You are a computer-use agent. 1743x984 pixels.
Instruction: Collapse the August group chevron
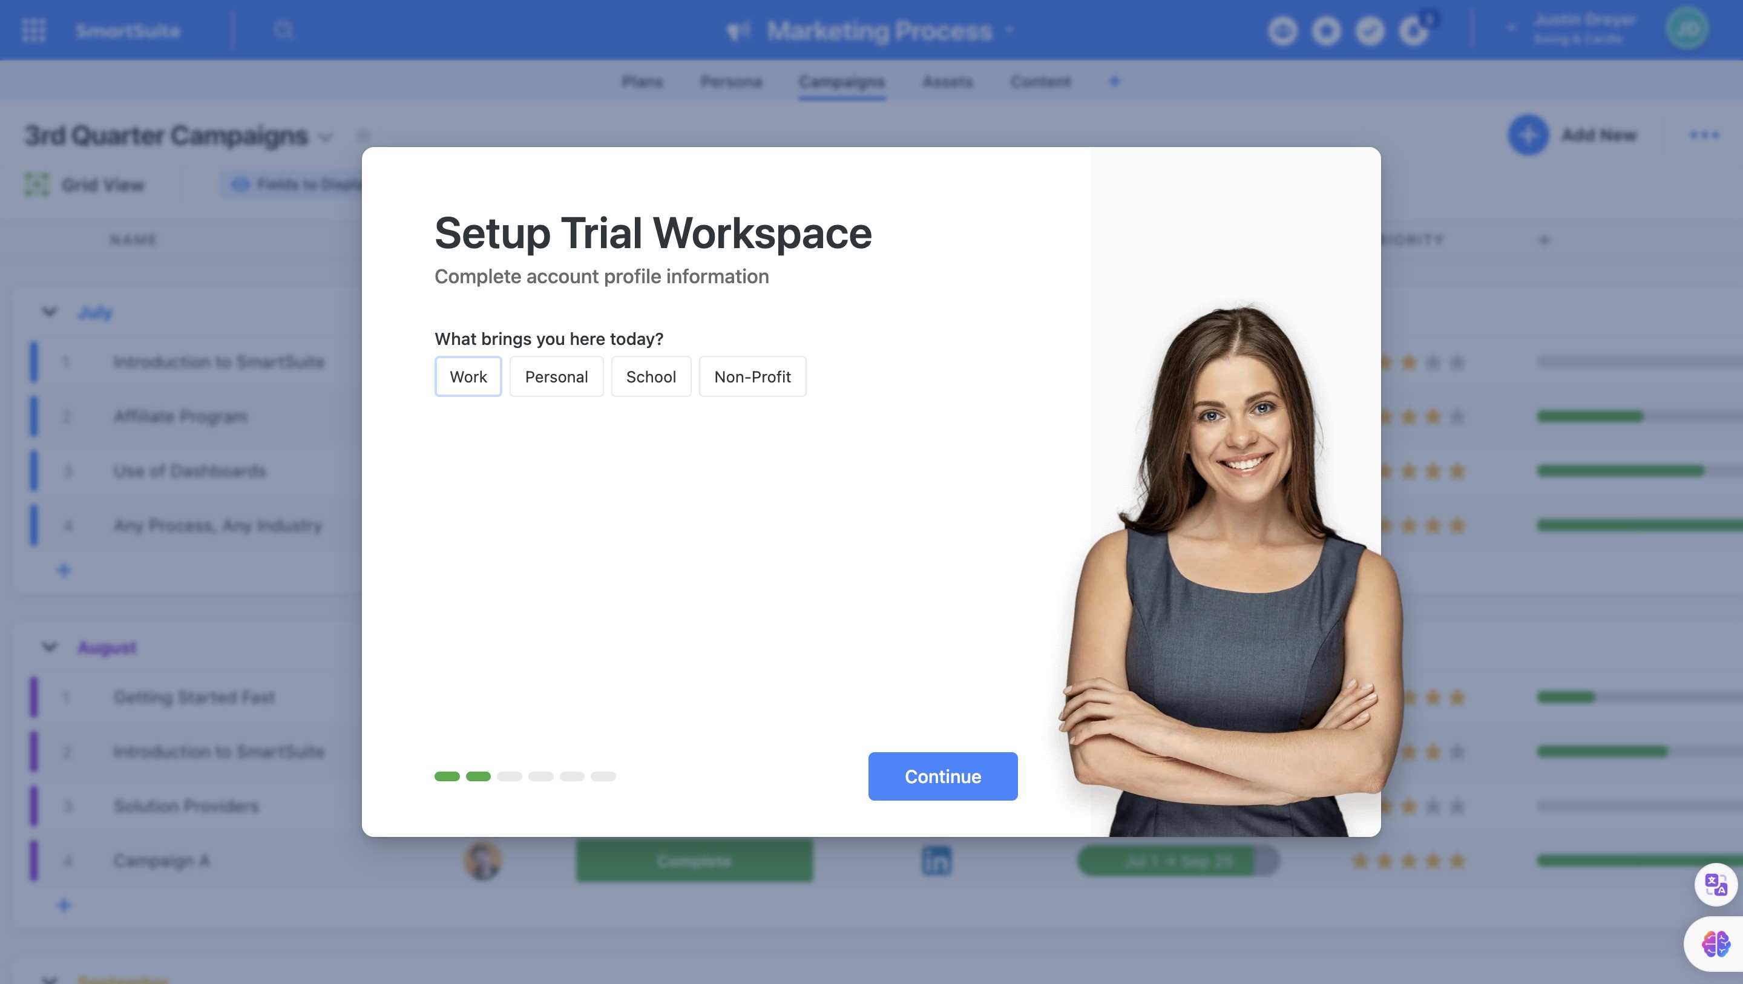pos(50,647)
